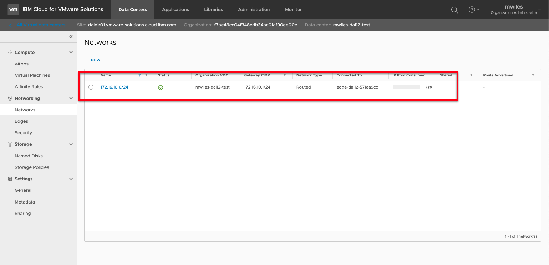This screenshot has width=549, height=265.
Task: Click the search magnifier icon
Action: tap(454, 10)
